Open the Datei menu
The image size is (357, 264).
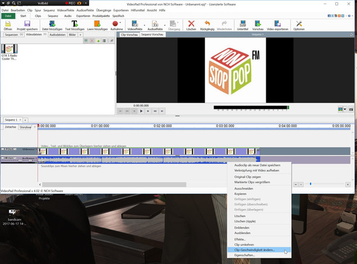tap(5, 10)
